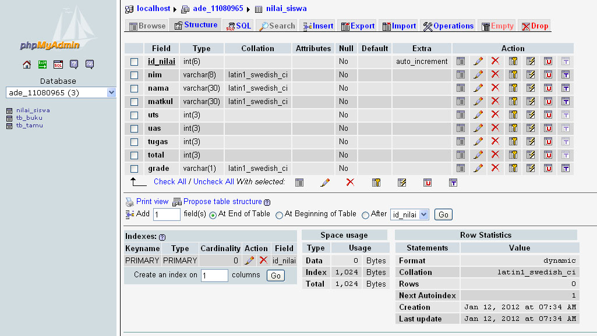Image resolution: width=597 pixels, height=336 pixels.
Task: Open the Search tab
Action: tap(277, 26)
